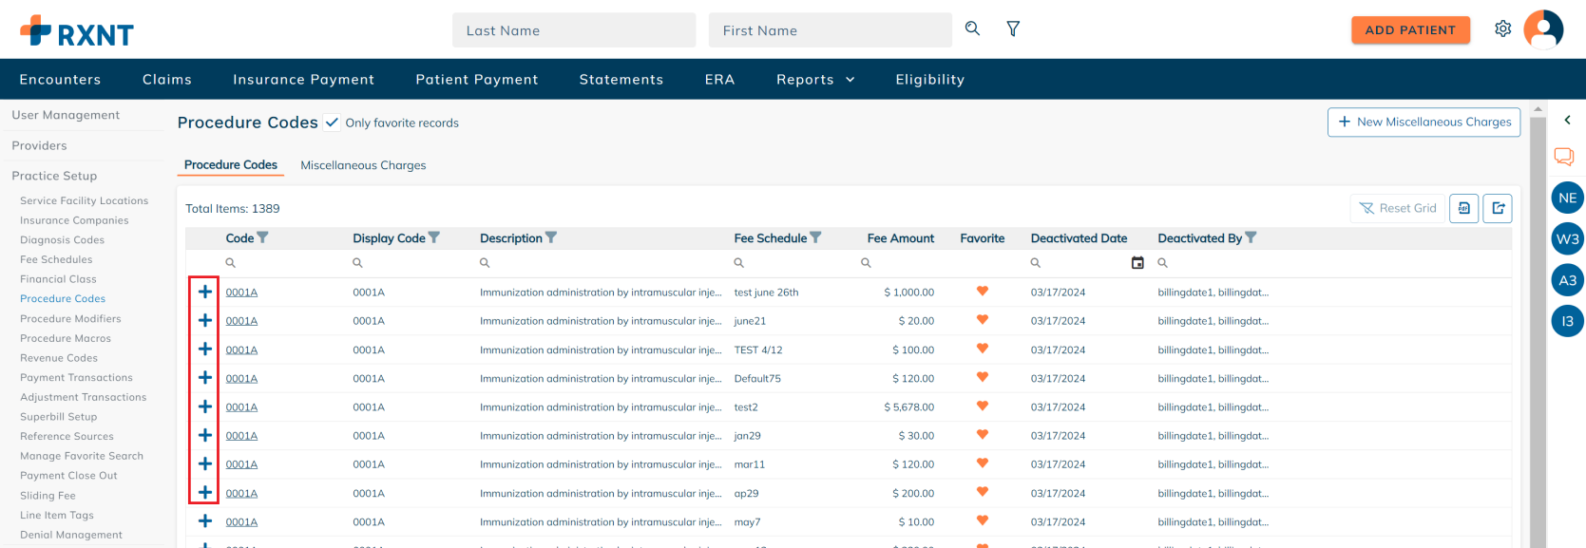This screenshot has height=548, width=1586.
Task: Open the Deactivated By column filter icon
Action: click(x=1251, y=237)
